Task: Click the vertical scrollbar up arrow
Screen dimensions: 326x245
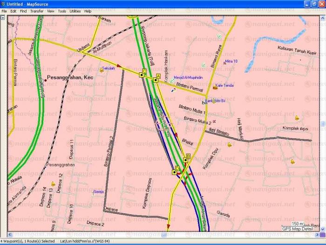Action: [323, 17]
